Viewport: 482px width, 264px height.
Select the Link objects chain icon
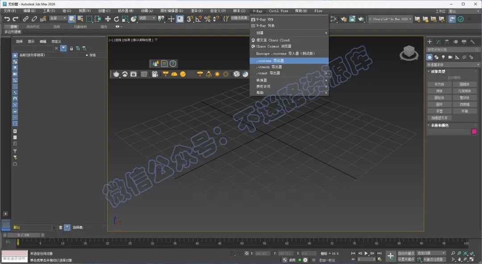tap(26, 19)
